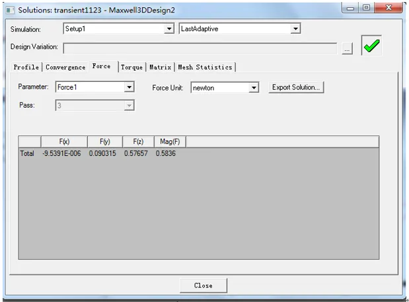Screen dimensions: 409x302
Task: Click the Close button
Action: click(204, 285)
